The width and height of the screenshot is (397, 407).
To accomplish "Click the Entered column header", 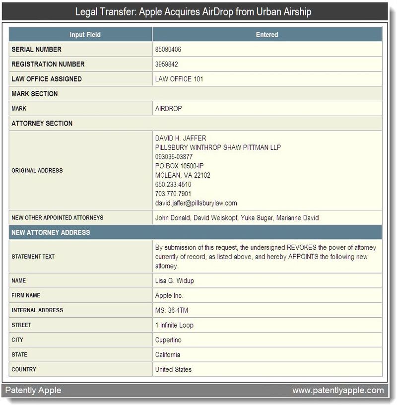I will 267,35.
